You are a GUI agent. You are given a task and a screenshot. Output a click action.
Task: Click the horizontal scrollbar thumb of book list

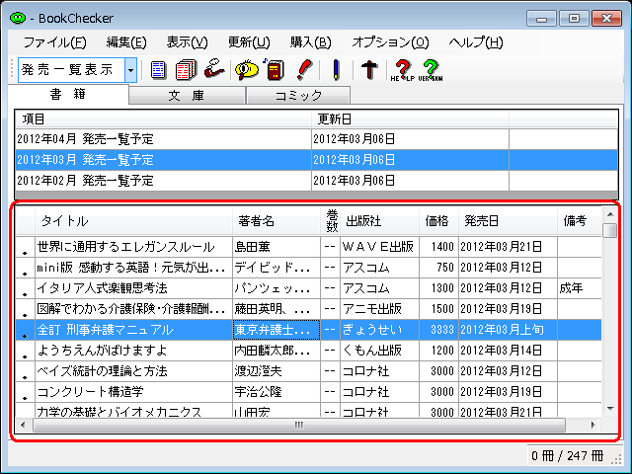point(299,425)
